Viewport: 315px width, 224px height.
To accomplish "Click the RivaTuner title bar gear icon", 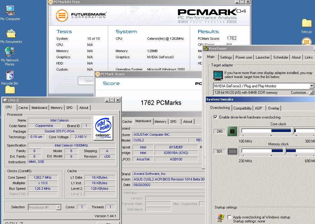I will (x=206, y=48).
